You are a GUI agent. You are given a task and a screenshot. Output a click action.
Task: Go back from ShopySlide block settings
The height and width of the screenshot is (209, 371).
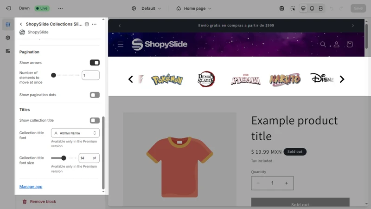(21, 24)
